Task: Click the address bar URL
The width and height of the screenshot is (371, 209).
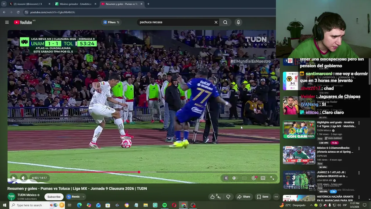Action: tap(53, 12)
